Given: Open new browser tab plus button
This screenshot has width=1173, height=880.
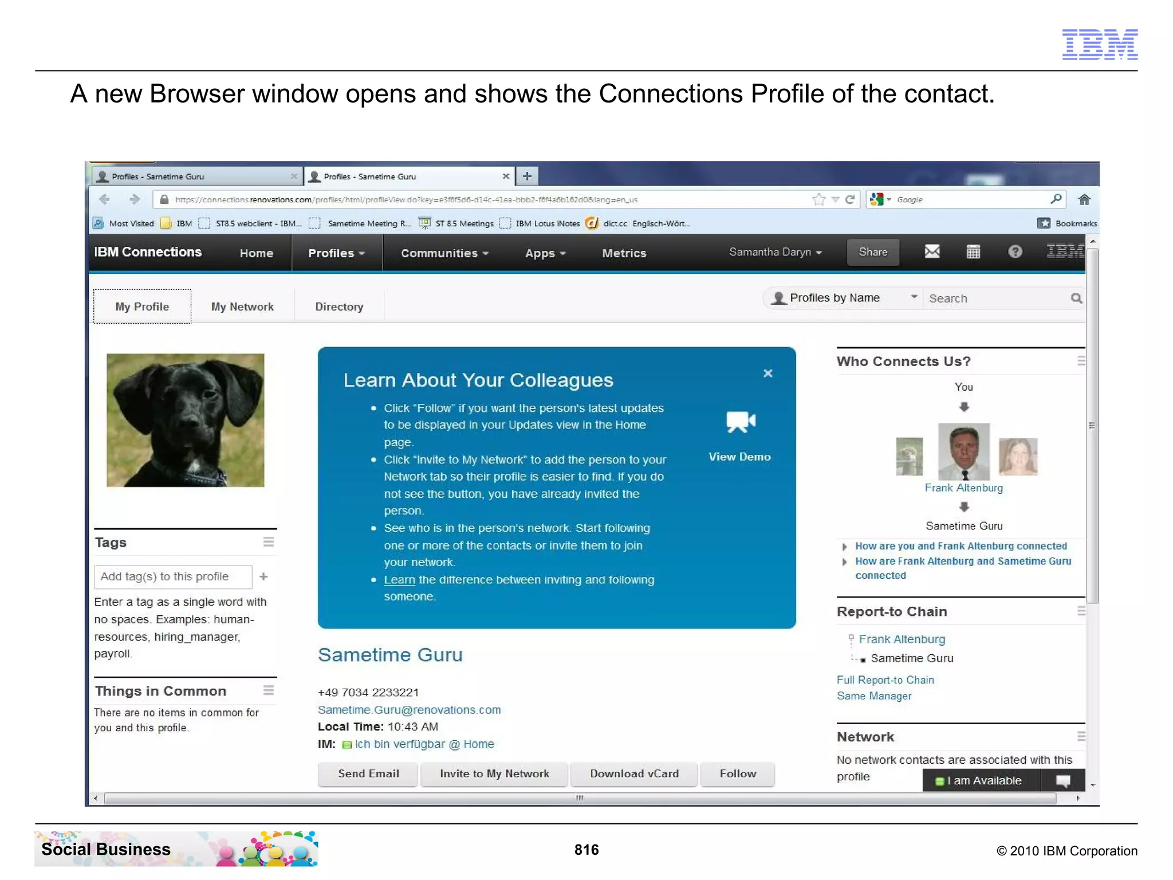Looking at the screenshot, I should [527, 176].
